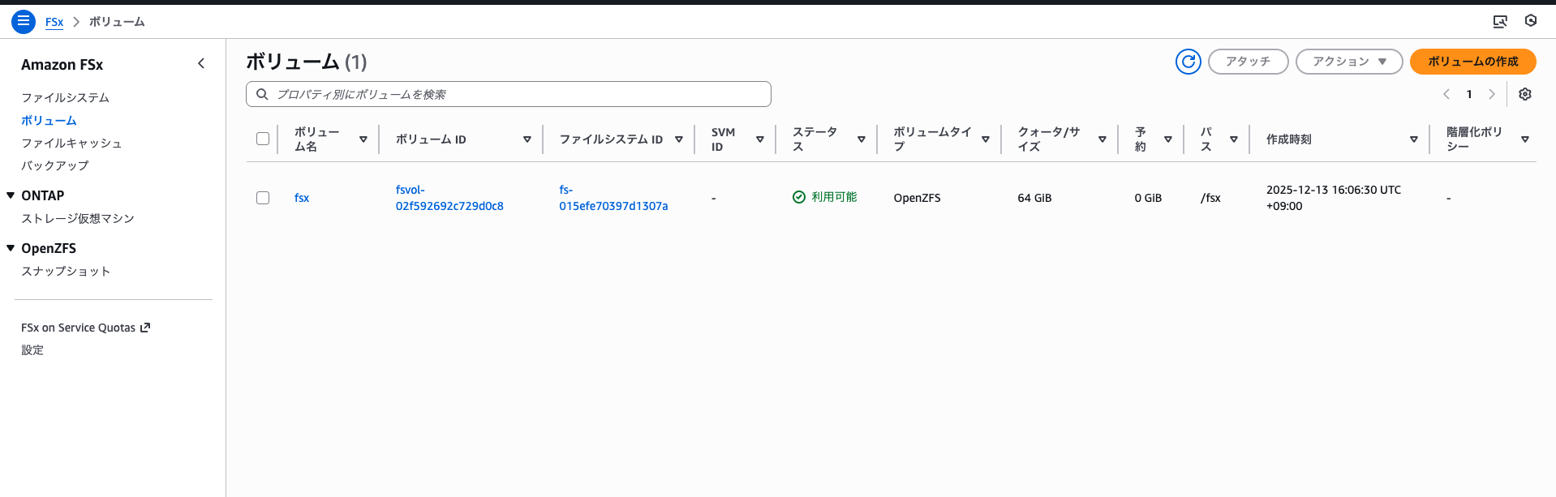Click the 0 GiB reservation cell
Image resolution: width=1556 pixels, height=497 pixels.
1148,198
